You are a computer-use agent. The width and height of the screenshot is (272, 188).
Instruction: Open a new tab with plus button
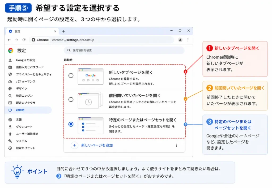(x=63, y=31)
